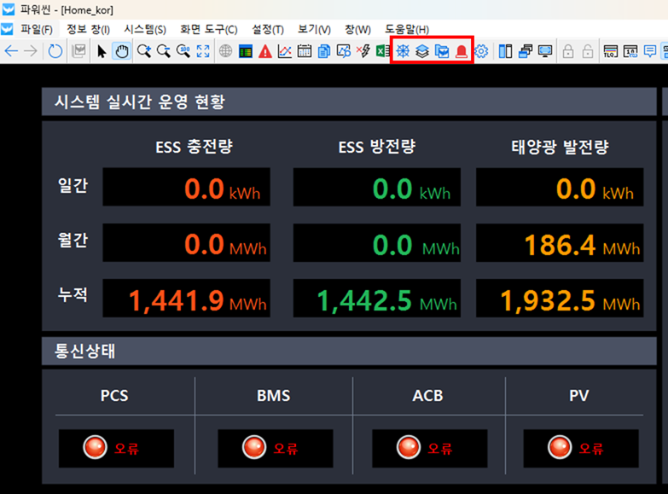This screenshot has height=494, width=668.
Task: Click the stacked layers icon
Action: point(422,51)
